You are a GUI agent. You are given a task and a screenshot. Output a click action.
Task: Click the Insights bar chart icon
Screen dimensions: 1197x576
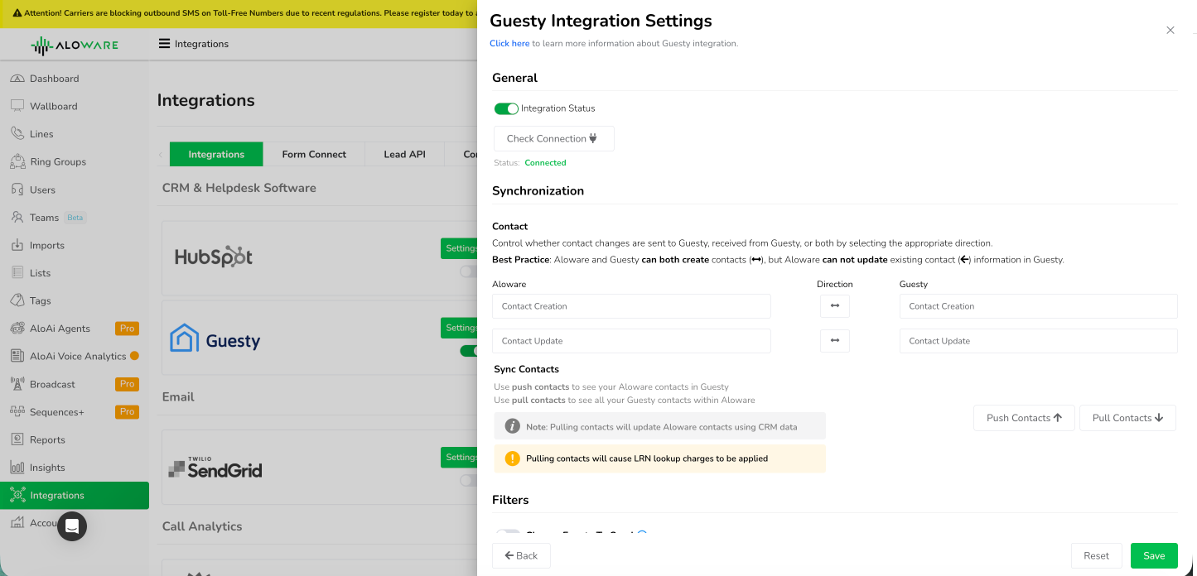pos(17,468)
